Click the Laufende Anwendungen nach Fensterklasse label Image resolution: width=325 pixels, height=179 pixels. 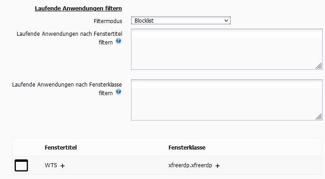tap(67, 89)
